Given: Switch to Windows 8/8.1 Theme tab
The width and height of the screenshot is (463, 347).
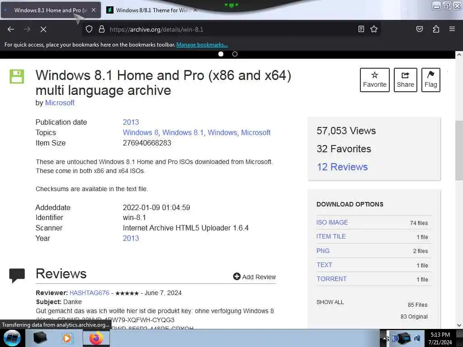Looking at the screenshot, I should (x=152, y=10).
